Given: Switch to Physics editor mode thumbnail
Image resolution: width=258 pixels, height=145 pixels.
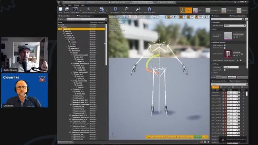Looking at the screenshot, I should (x=239, y=10).
